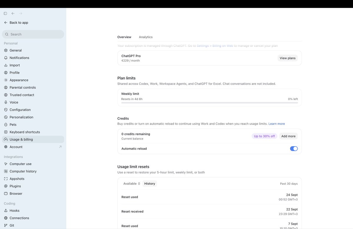Screen dimensions: 353x229
Task: Click the '€229 / month' price text
Action: [x=131, y=60]
